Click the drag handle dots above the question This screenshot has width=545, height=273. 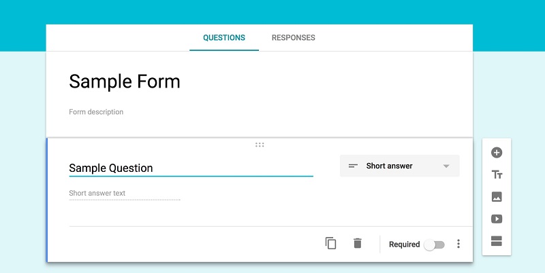pyautogui.click(x=260, y=145)
